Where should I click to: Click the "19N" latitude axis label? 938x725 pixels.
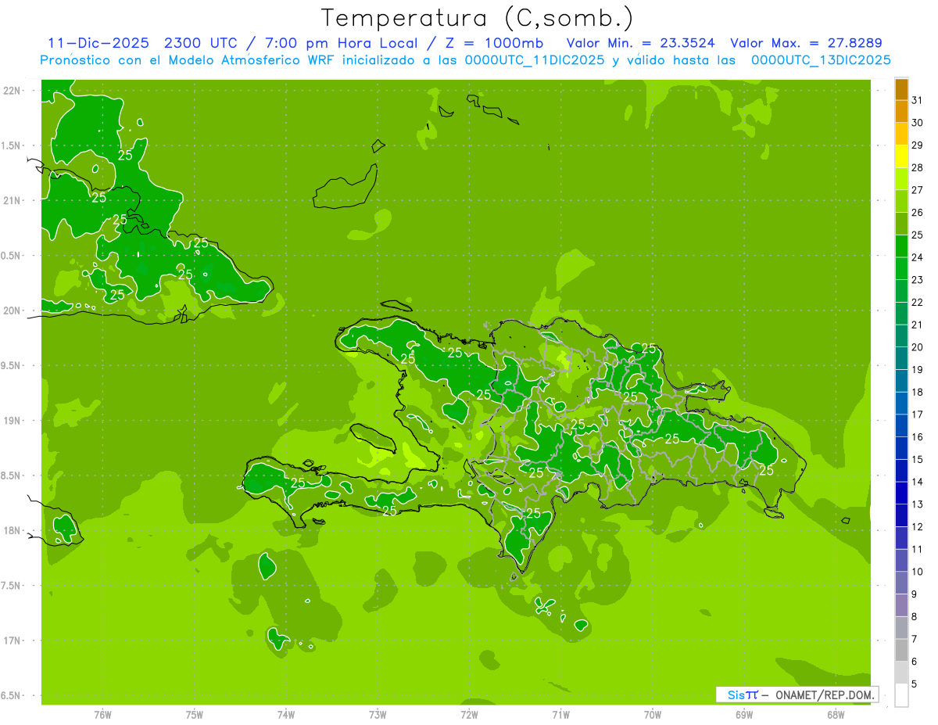coord(13,421)
